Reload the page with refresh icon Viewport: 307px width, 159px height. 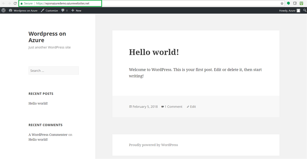point(15,3)
